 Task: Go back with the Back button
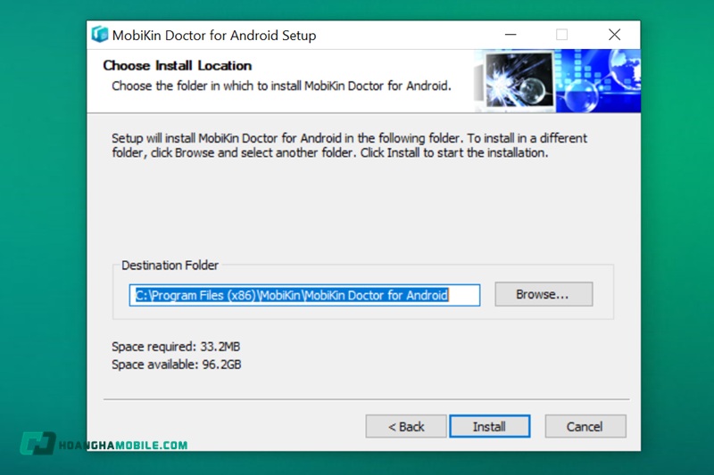(406, 426)
